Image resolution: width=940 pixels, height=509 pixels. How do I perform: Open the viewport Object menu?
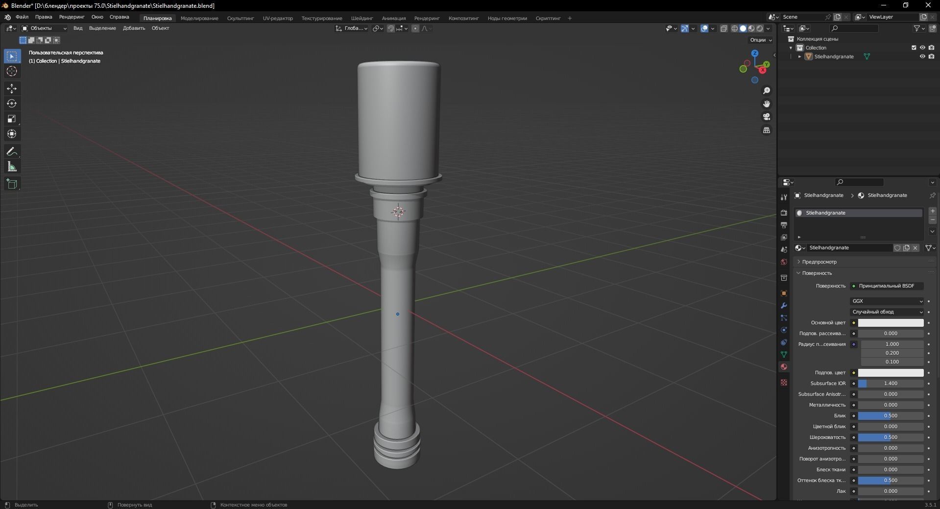pos(160,28)
